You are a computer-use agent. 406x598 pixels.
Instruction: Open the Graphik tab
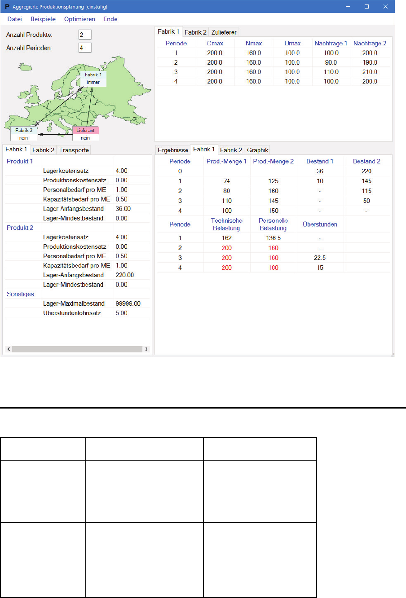(258, 150)
